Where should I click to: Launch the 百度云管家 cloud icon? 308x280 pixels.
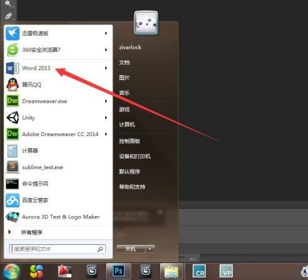(x=12, y=200)
